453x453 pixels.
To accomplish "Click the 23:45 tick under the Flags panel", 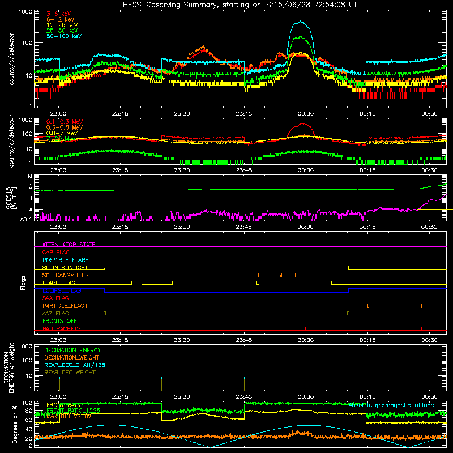I will [x=244, y=340].
